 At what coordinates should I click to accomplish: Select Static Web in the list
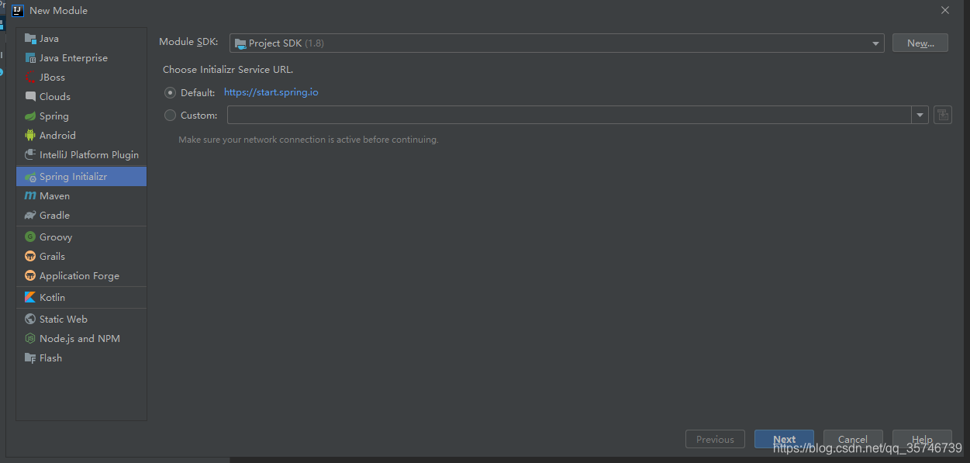(x=81, y=320)
